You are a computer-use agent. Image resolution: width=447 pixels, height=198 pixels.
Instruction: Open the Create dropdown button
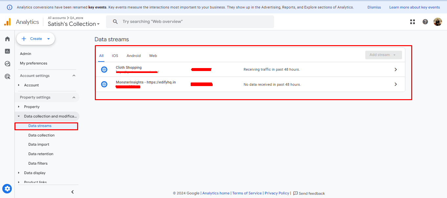(35, 39)
